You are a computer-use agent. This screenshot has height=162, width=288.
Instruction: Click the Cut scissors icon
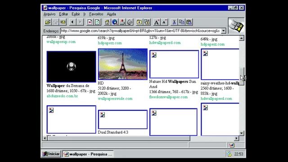174,22
